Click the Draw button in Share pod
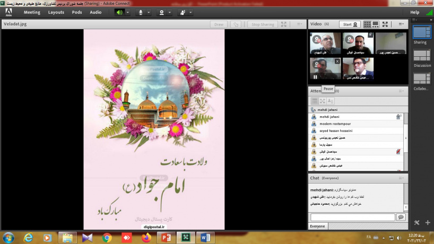434x244 pixels. [x=219, y=24]
